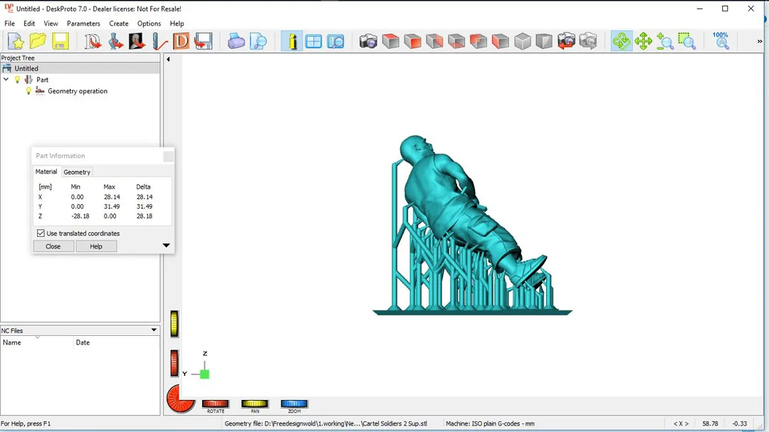Screen dimensions: 769x432
Task: Open the Parameters menu
Action: tap(83, 23)
